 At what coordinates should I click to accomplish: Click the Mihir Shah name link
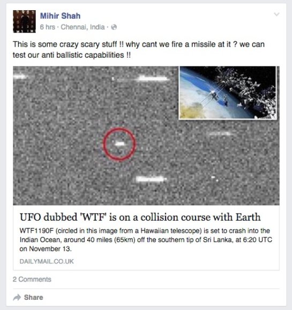click(x=60, y=16)
